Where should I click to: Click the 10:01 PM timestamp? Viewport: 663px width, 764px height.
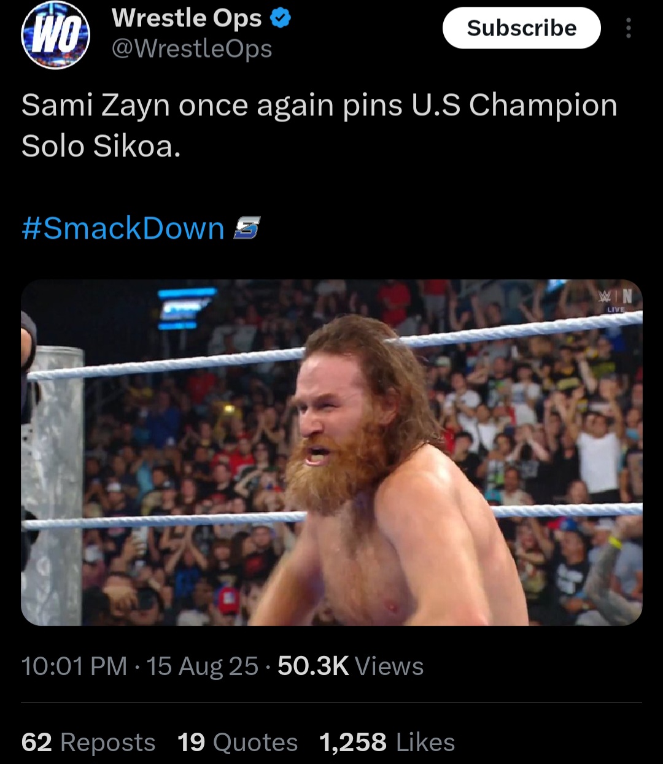click(x=74, y=666)
